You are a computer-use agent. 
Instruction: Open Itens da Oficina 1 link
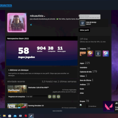click(x=86, y=80)
